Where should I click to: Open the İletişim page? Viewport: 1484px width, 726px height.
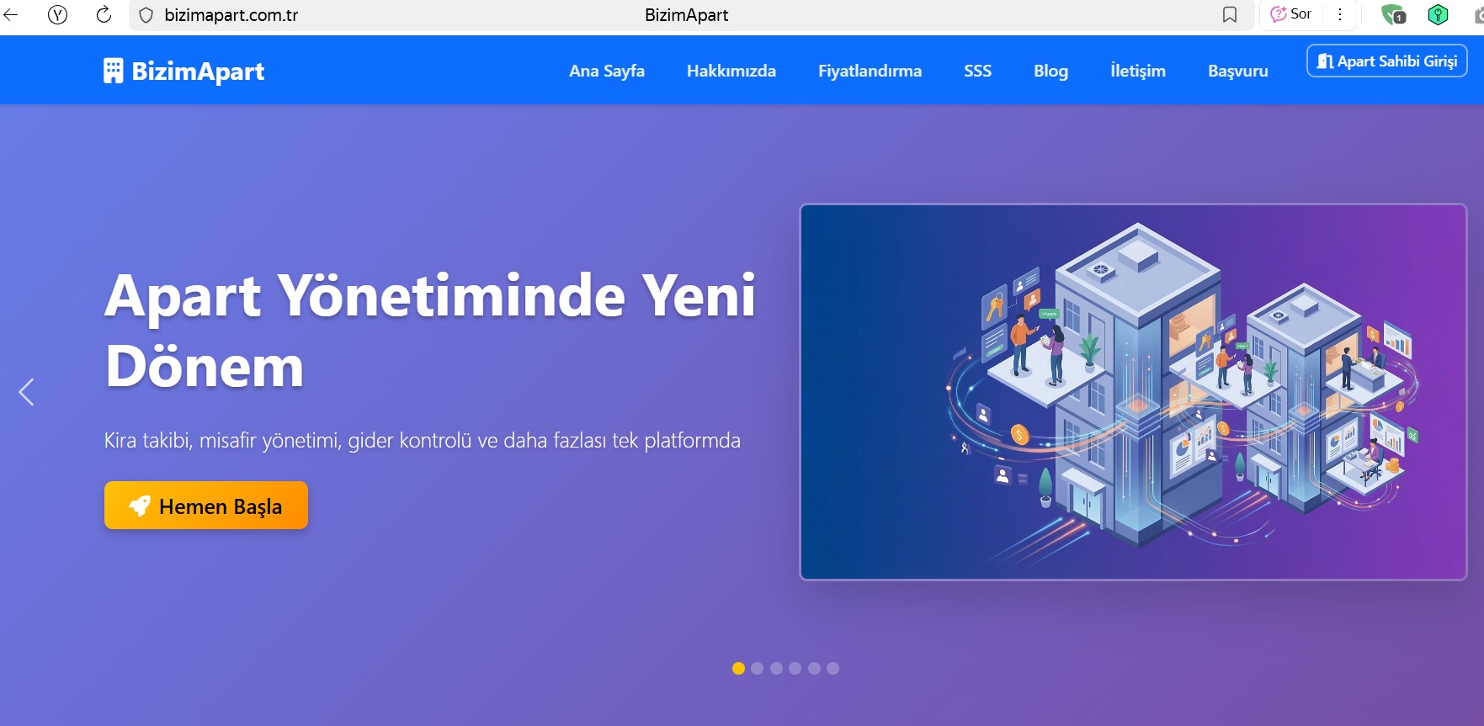point(1138,71)
